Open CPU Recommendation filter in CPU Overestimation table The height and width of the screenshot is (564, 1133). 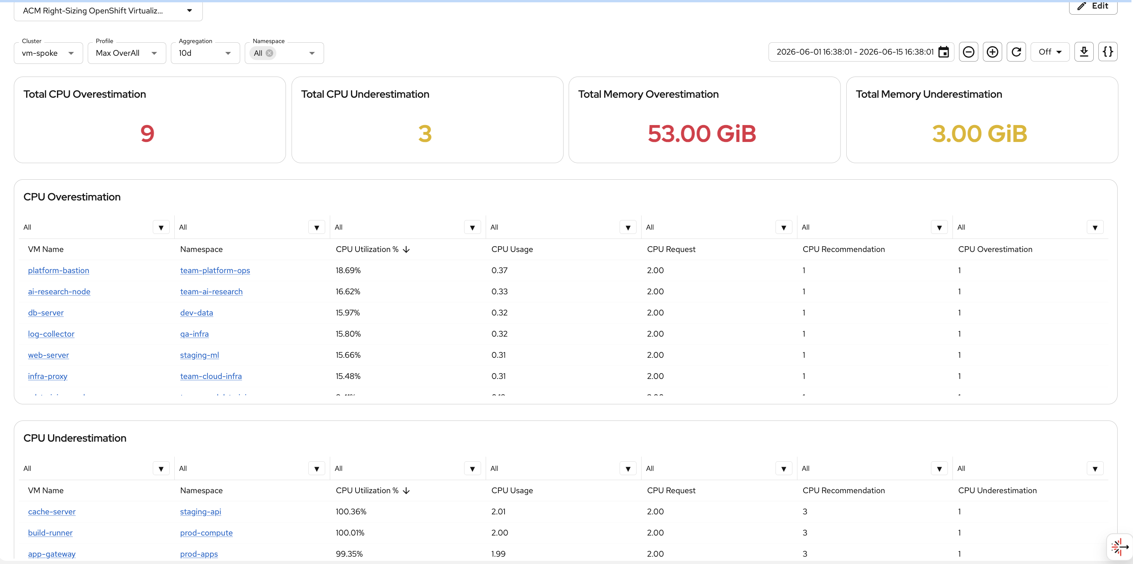pos(939,227)
